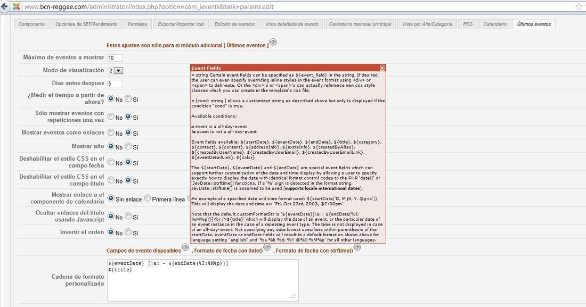Open the Calendario tab

coord(495,24)
